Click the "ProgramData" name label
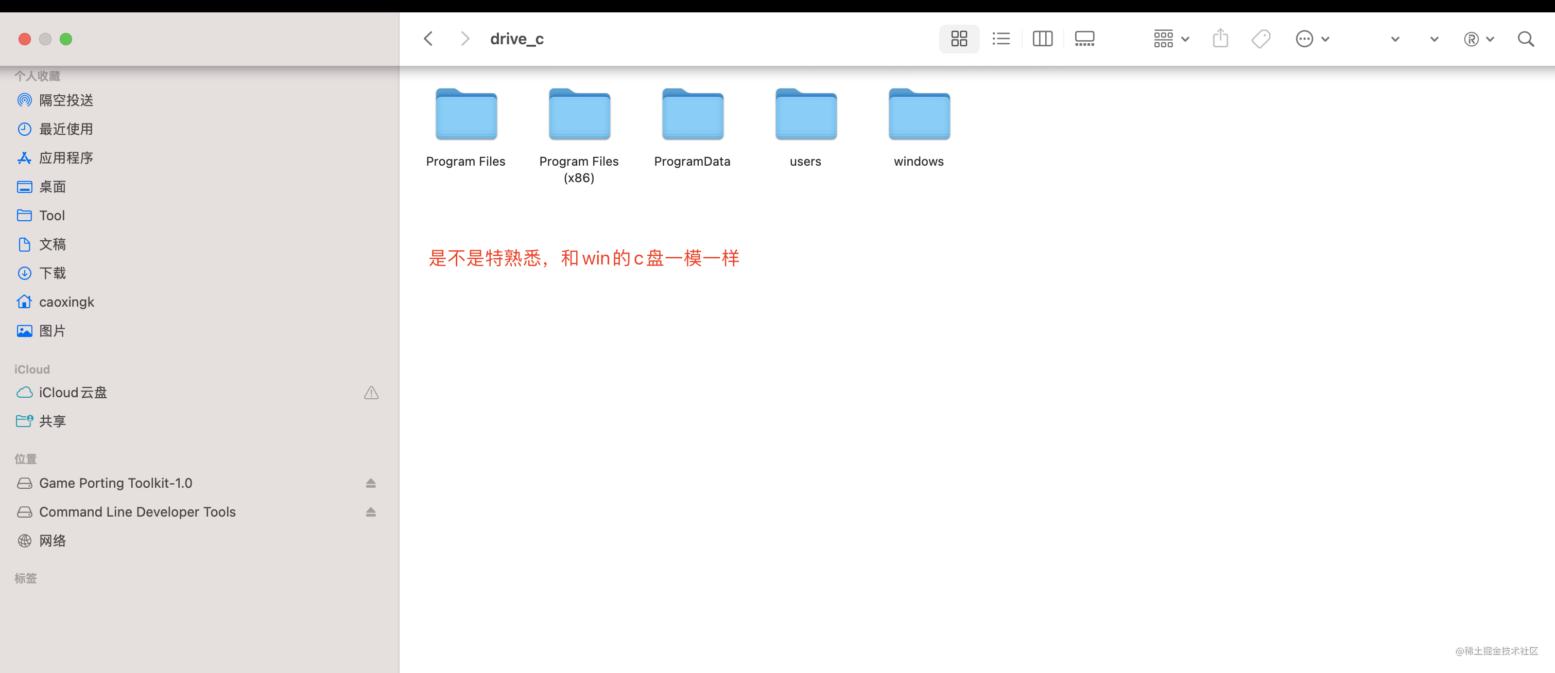The width and height of the screenshot is (1555, 673). (693, 162)
